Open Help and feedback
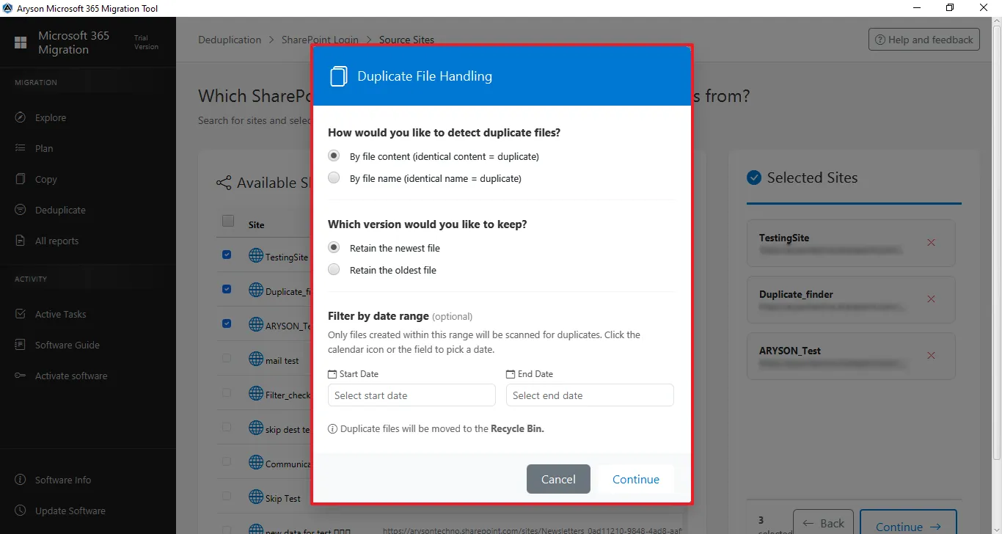 tap(924, 39)
